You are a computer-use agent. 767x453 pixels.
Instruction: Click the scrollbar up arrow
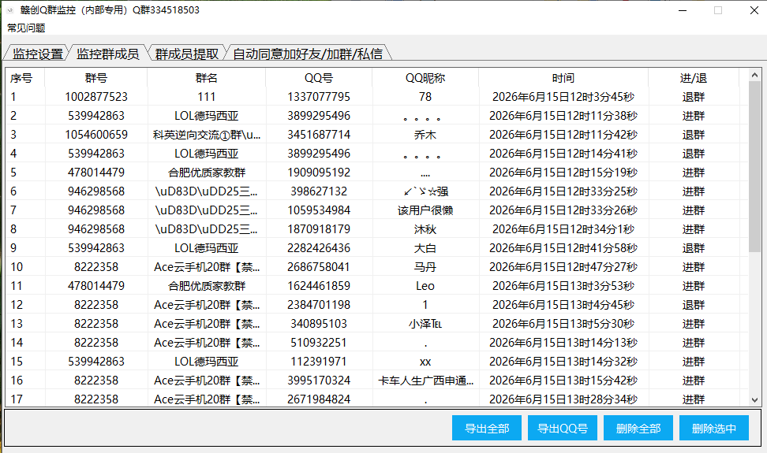[x=754, y=75]
